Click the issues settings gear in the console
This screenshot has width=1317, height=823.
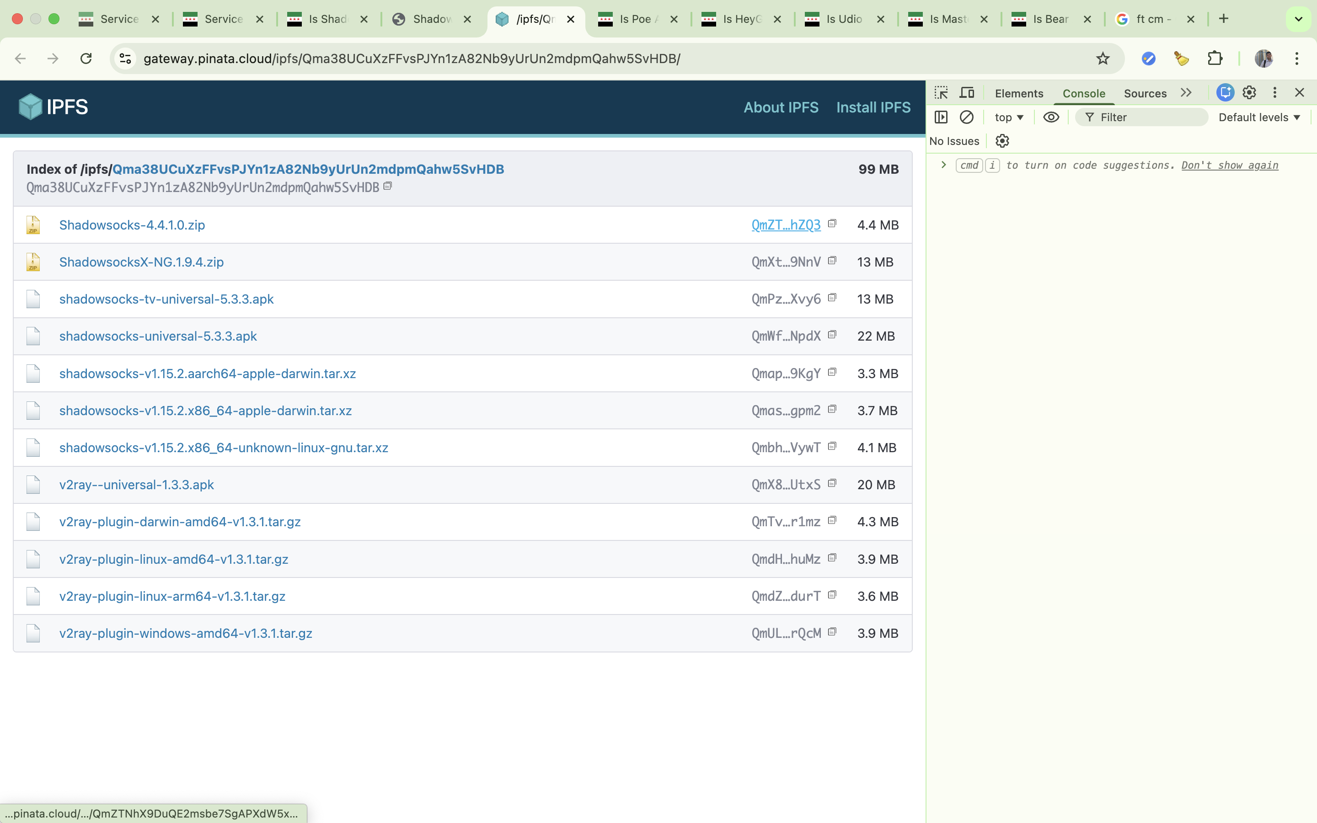[x=1002, y=141]
